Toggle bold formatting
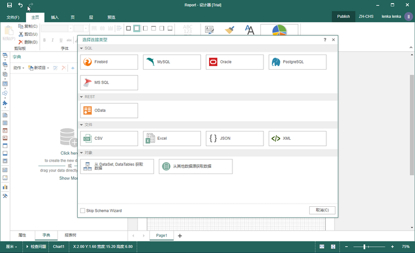 pyautogui.click(x=45, y=41)
